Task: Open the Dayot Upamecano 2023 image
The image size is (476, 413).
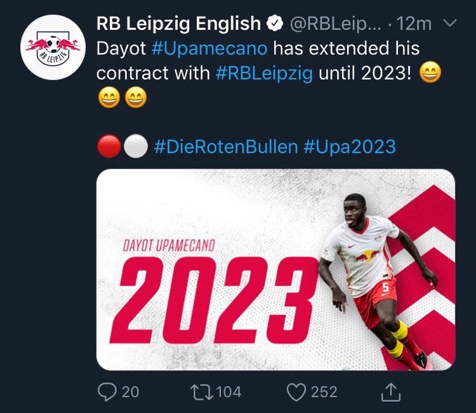Action: tap(276, 269)
